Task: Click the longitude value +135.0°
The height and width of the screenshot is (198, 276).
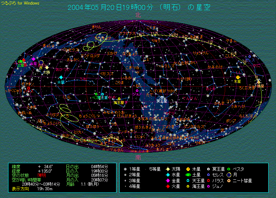Action: 45,171
